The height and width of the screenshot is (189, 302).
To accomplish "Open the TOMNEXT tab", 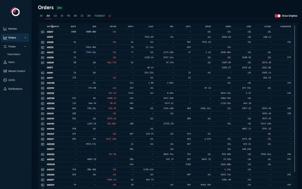I will coord(100,16).
